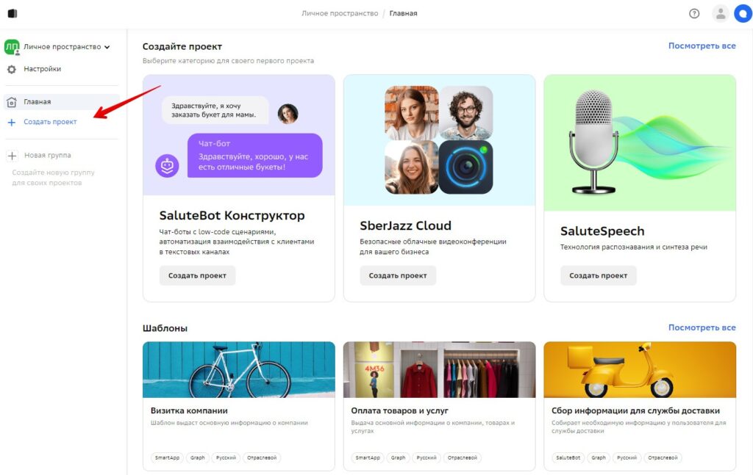Click Посмотреть все next to Шаблоны

point(702,327)
